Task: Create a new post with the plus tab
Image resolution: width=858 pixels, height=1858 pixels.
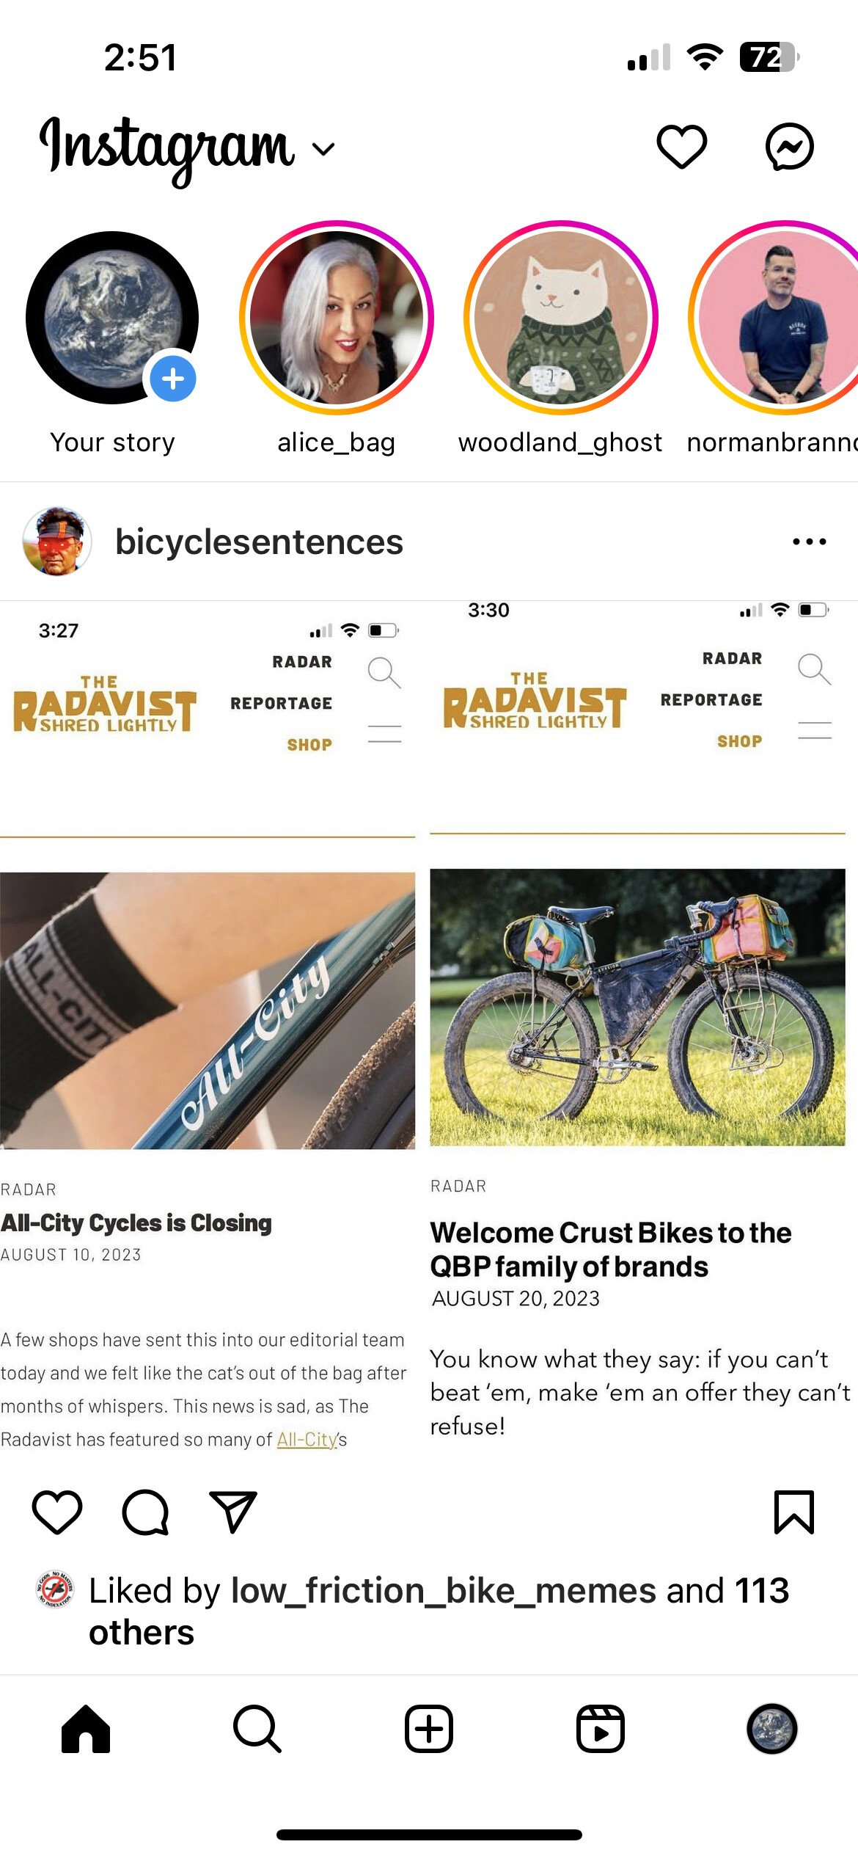Action: coord(429,1729)
